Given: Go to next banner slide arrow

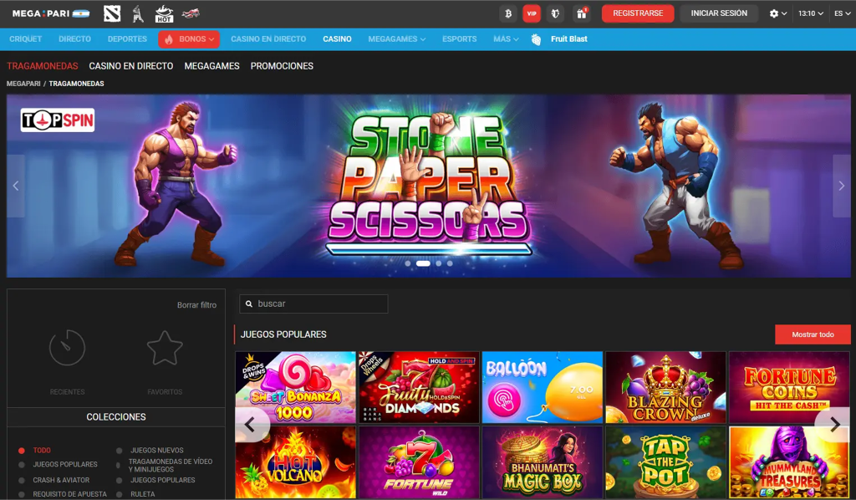Looking at the screenshot, I should [841, 186].
